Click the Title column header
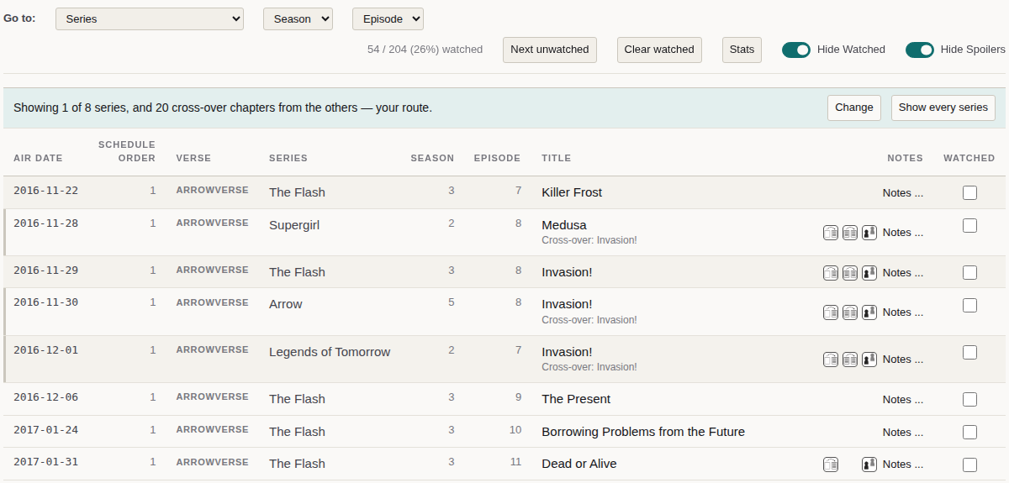1009x483 pixels. (557, 158)
